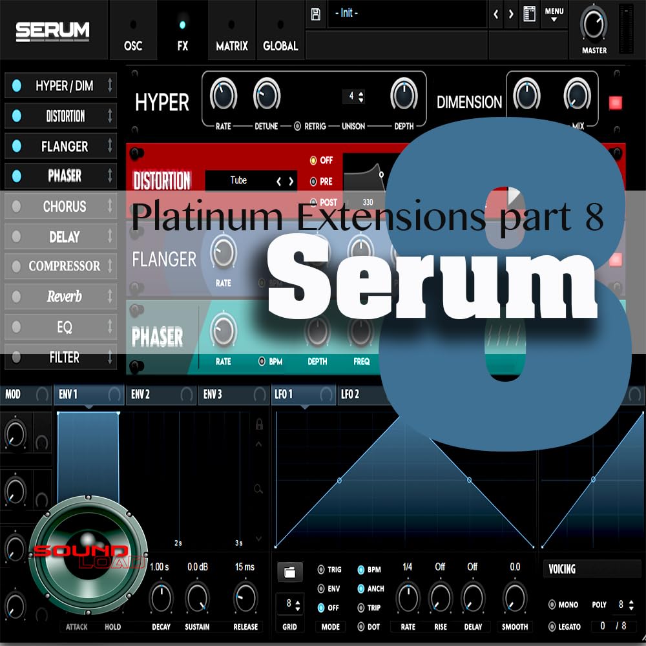Click the FILTER reorder arrows
The image size is (646, 646).
click(110, 357)
